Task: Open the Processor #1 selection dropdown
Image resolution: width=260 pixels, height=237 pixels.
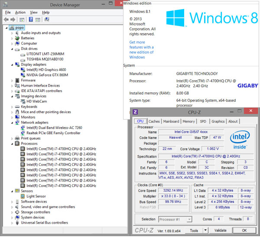Action: pyautogui.click(x=189, y=219)
